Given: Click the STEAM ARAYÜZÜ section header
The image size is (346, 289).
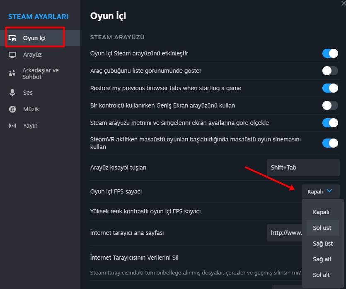Looking at the screenshot, I should point(117,37).
